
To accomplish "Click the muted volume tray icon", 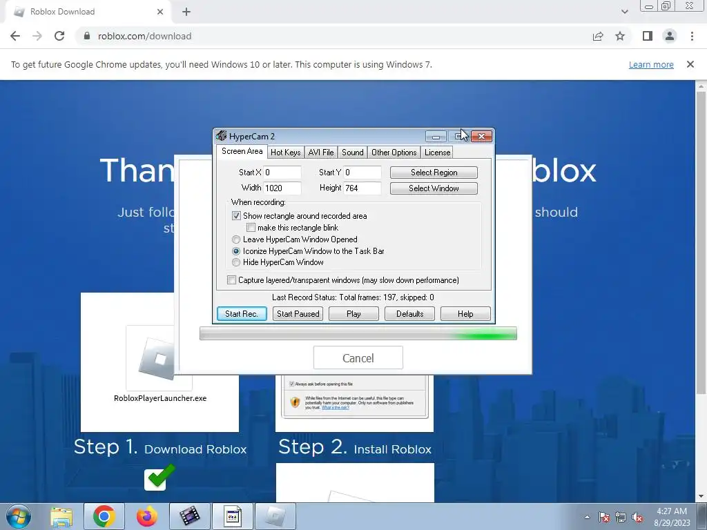I will click(x=637, y=518).
